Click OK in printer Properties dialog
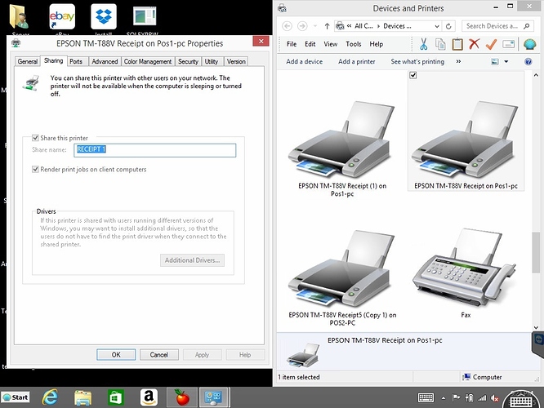 116,355
